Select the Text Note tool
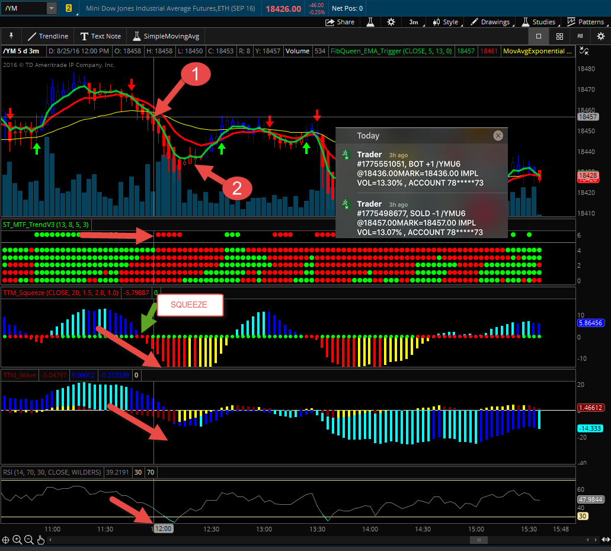611x551 pixels. click(101, 36)
